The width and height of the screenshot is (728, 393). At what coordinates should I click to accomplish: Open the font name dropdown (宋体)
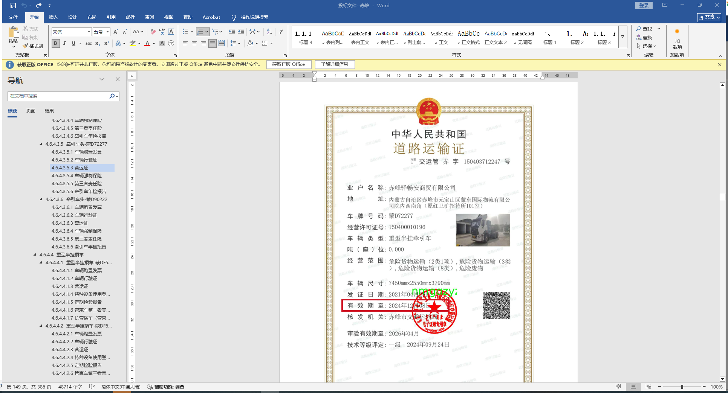tap(89, 32)
